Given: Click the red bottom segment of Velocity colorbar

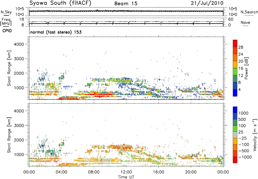Looking at the screenshot, I should pyautogui.click(x=235, y=160).
